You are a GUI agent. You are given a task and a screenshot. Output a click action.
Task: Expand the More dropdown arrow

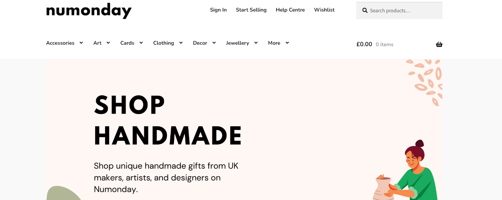[287, 43]
